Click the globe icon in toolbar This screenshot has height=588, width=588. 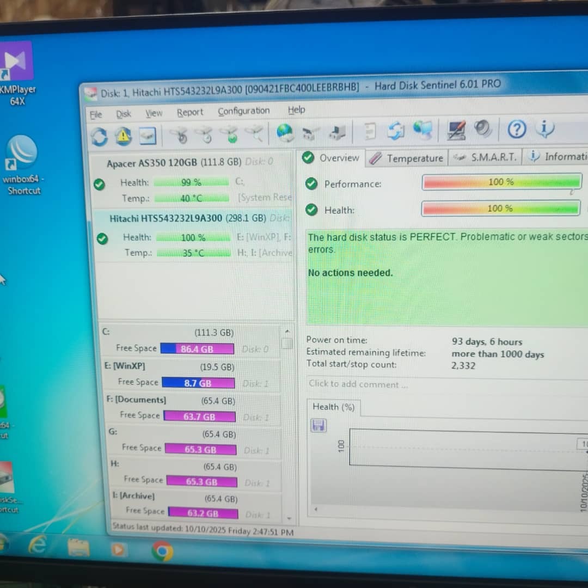[x=284, y=132]
